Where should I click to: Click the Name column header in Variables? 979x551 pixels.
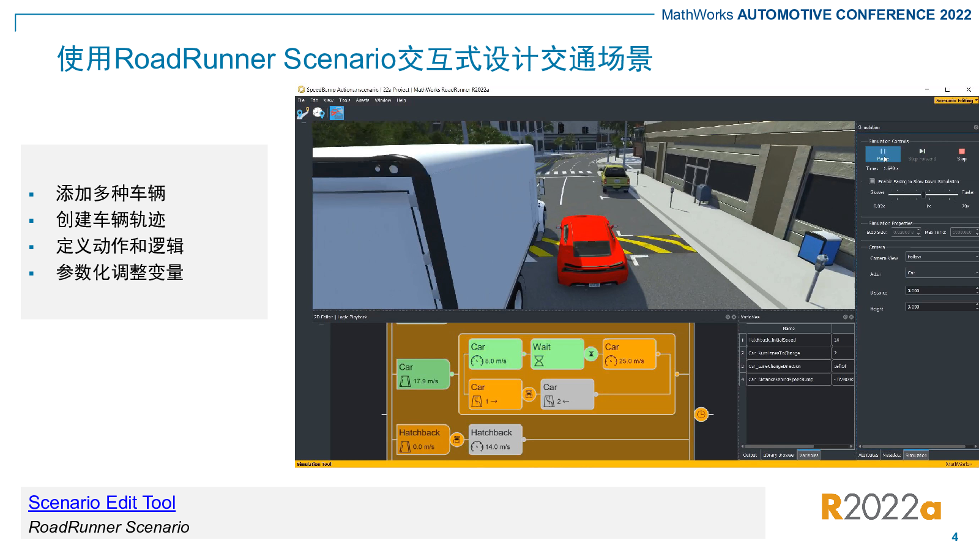pos(789,329)
